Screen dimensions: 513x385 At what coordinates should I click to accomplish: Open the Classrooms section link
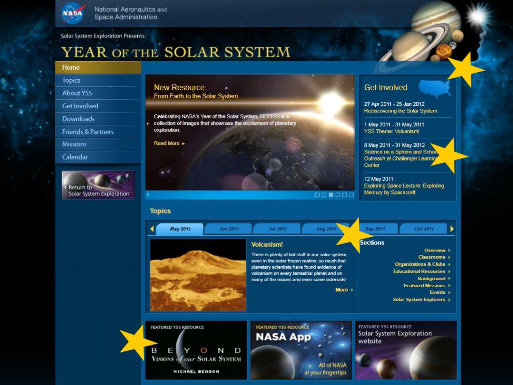431,257
